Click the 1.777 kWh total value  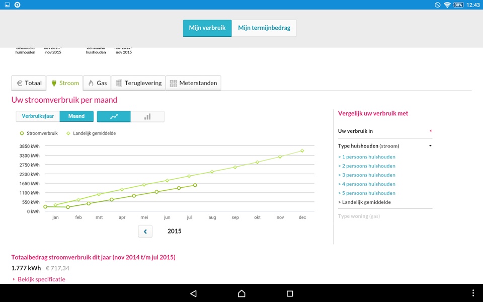(26, 268)
